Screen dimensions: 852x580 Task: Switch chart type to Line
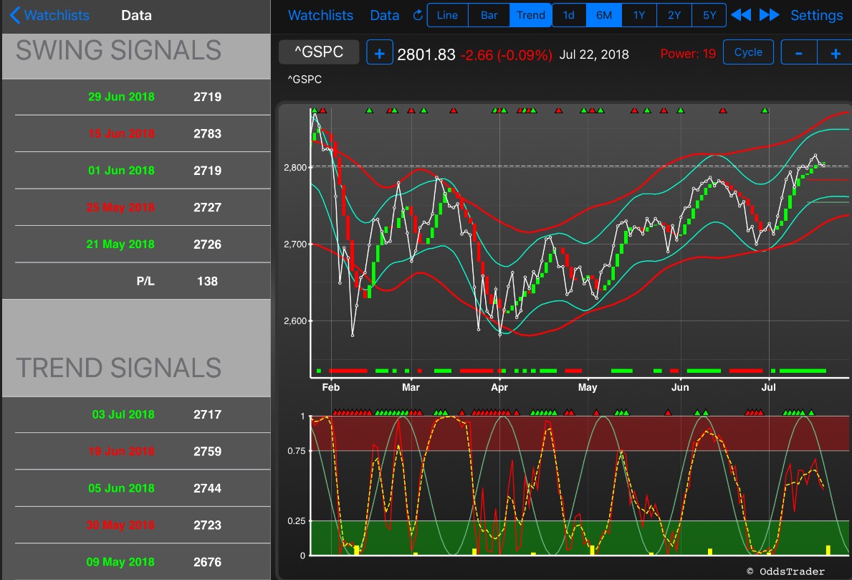(x=448, y=15)
